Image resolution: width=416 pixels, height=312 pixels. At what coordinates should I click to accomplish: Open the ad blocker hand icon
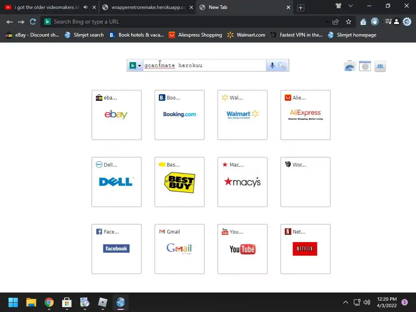pyautogui.click(x=375, y=22)
